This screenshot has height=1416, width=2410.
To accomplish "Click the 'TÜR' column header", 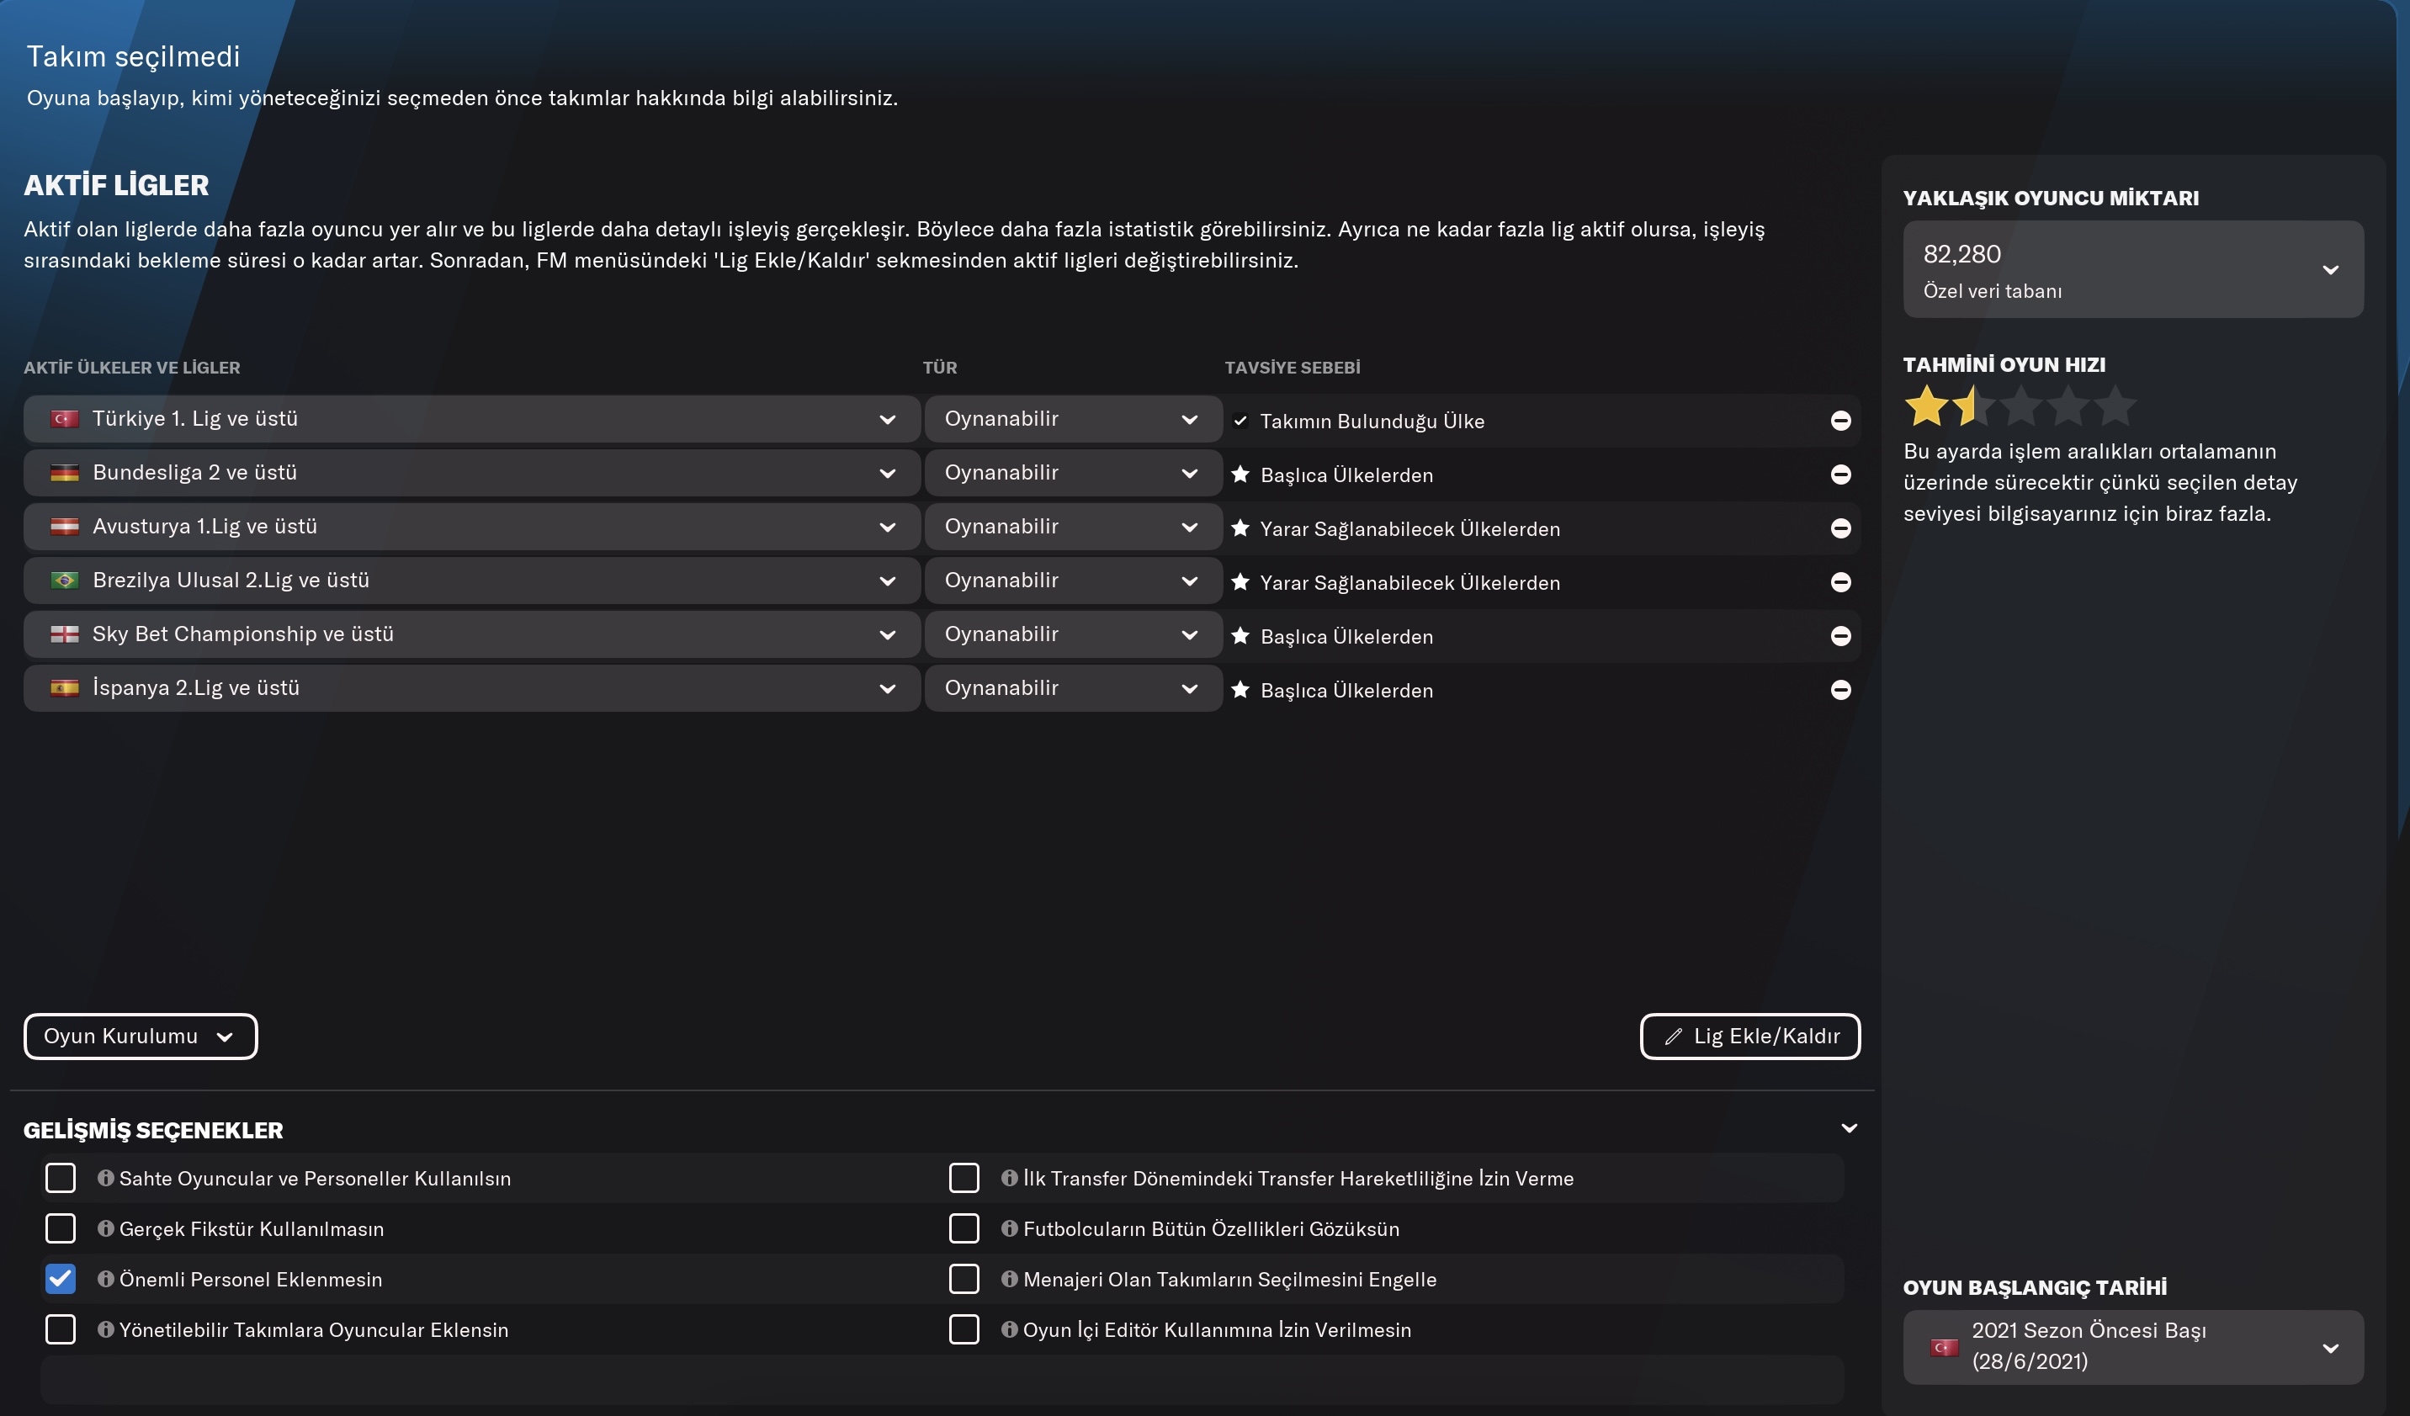I will [x=939, y=367].
